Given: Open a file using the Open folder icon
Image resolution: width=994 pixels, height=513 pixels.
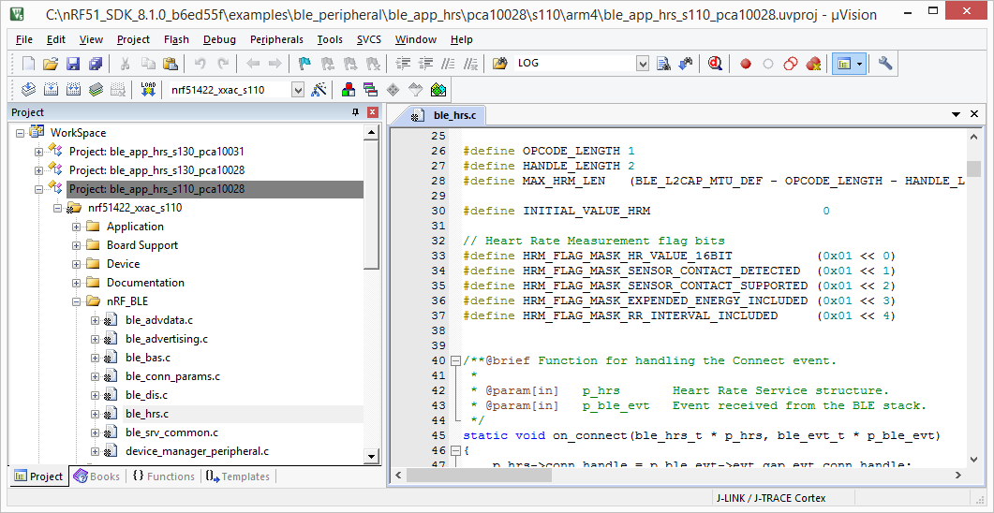Looking at the screenshot, I should (x=51, y=64).
